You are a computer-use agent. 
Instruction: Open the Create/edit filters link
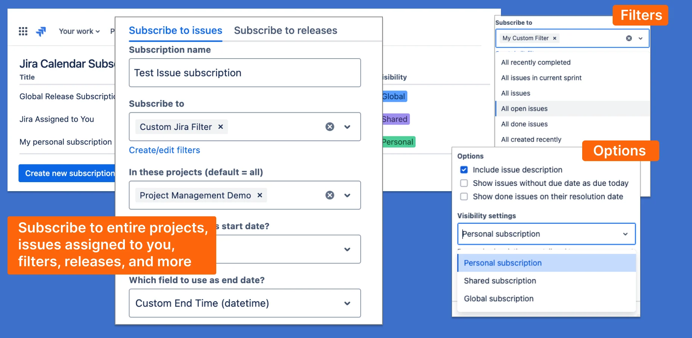[x=164, y=150]
